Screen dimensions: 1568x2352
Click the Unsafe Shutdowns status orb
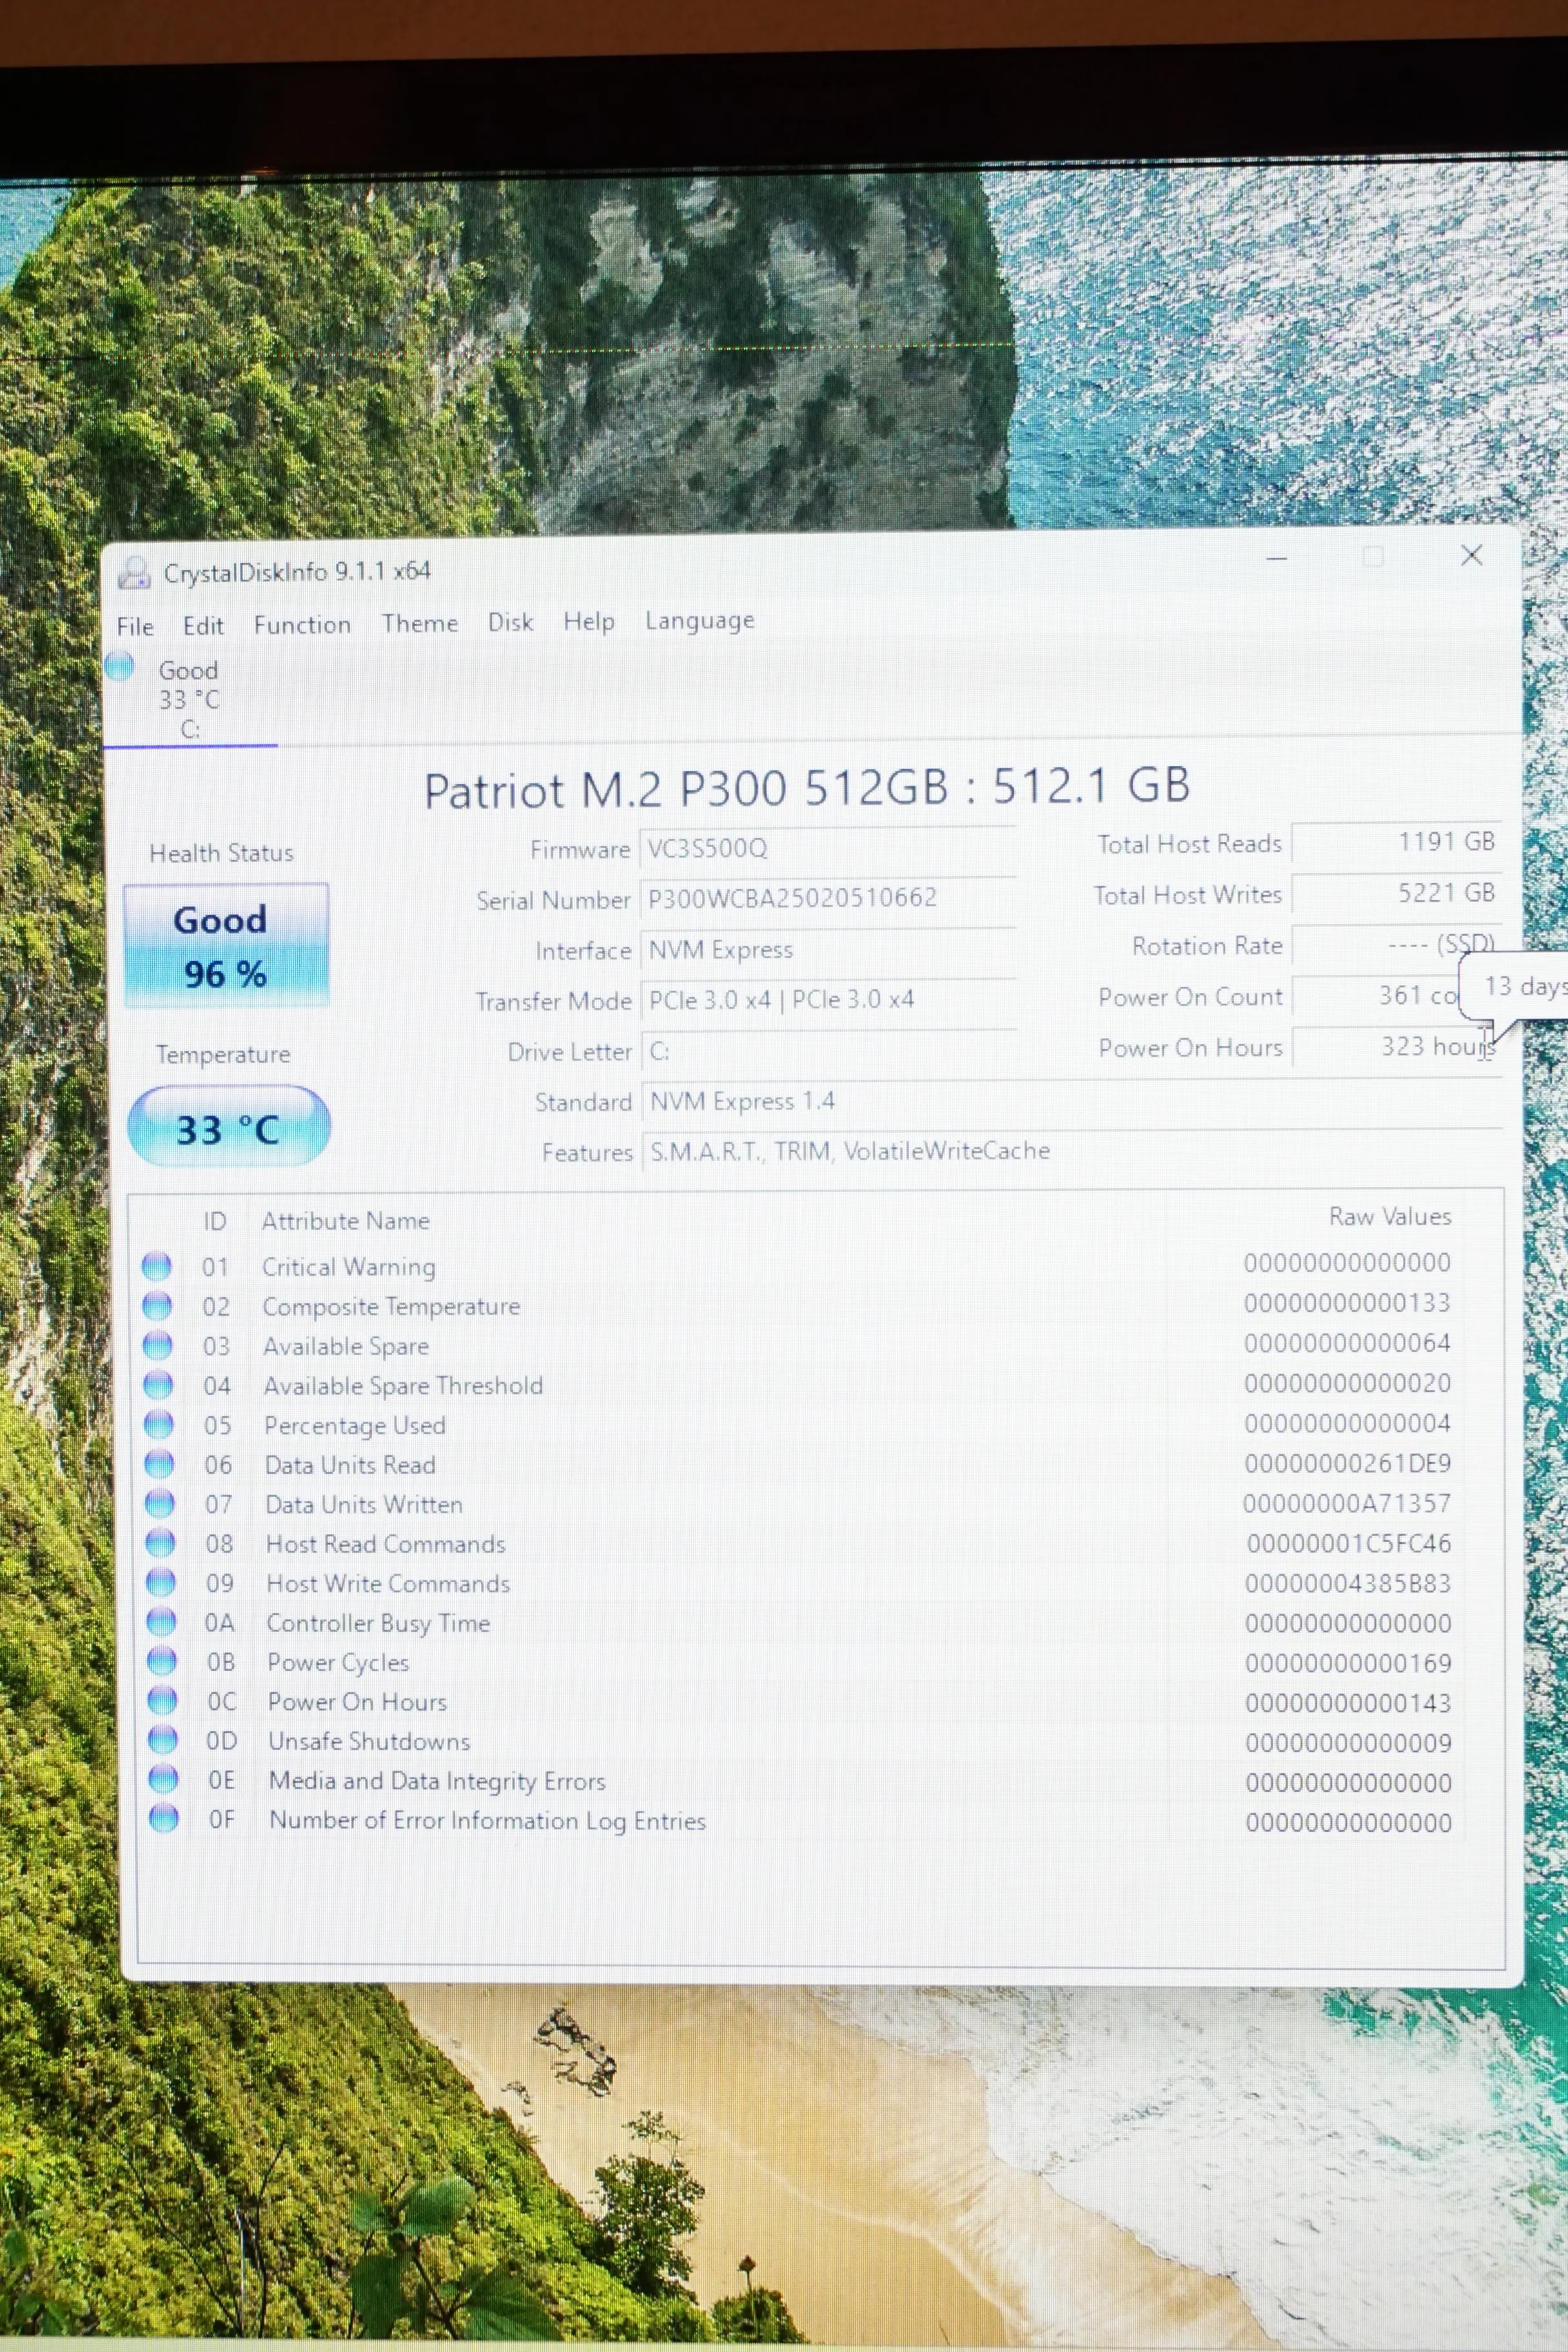163,1740
